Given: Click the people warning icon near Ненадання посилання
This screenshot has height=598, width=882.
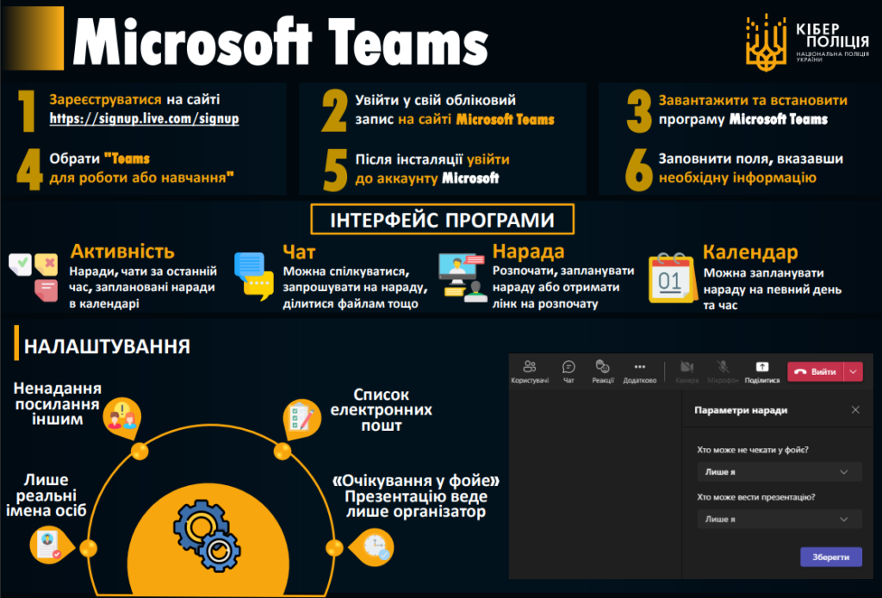Looking at the screenshot, I should pyautogui.click(x=122, y=418).
